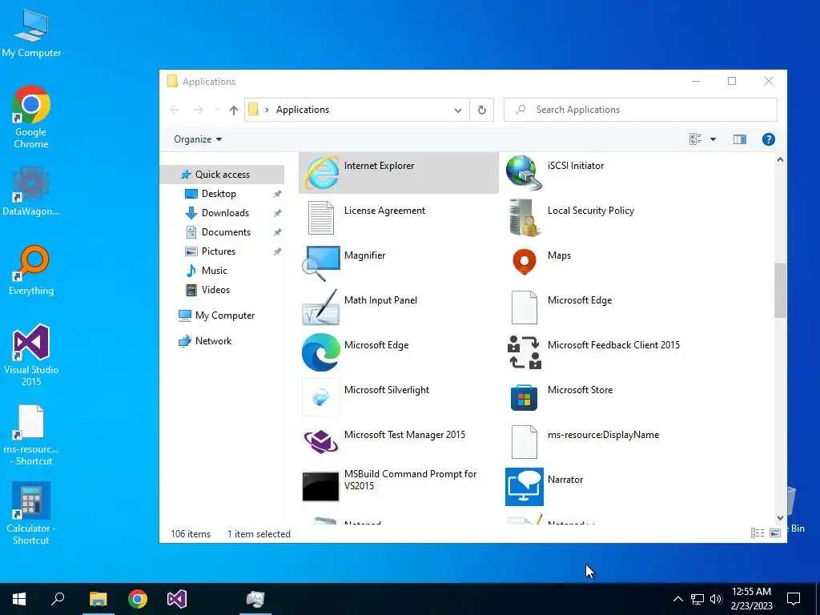Click the Applications breadcrumb in address bar
Screen dimensions: 820x615
pos(302,110)
